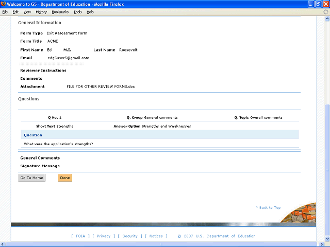
Task: Click the vertical scrollbar thumb
Action: 327,170
